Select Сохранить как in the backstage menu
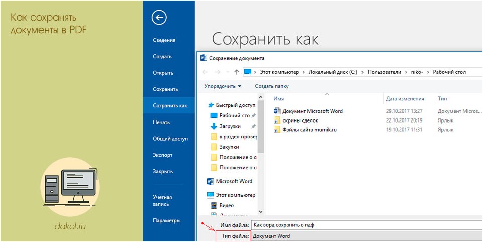 (x=170, y=106)
